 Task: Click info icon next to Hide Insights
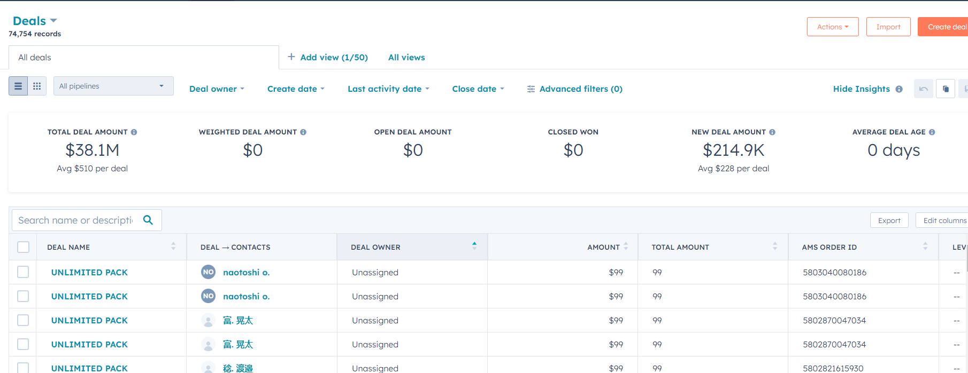point(899,89)
